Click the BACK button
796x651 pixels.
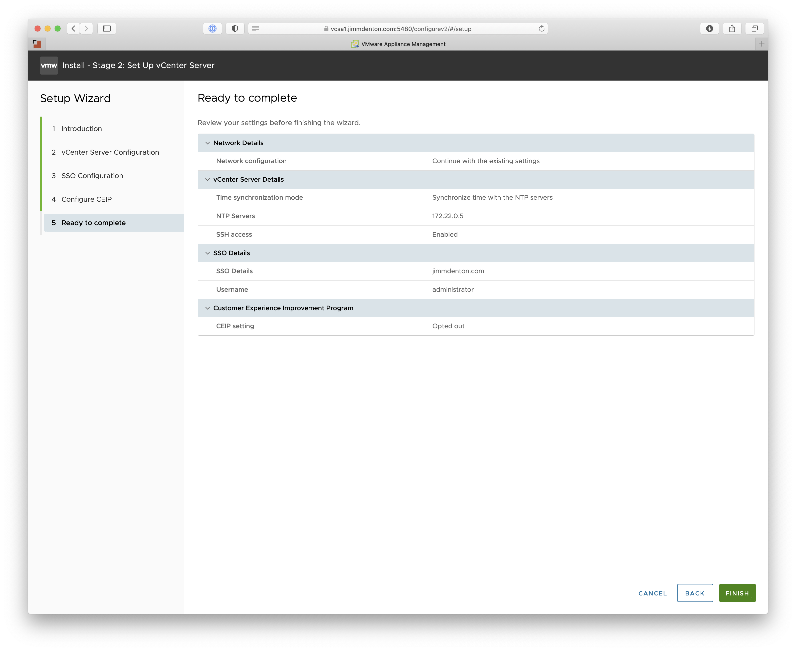pos(695,593)
